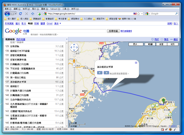
Task: Click the search magnifier icon
Action: pos(176,13)
